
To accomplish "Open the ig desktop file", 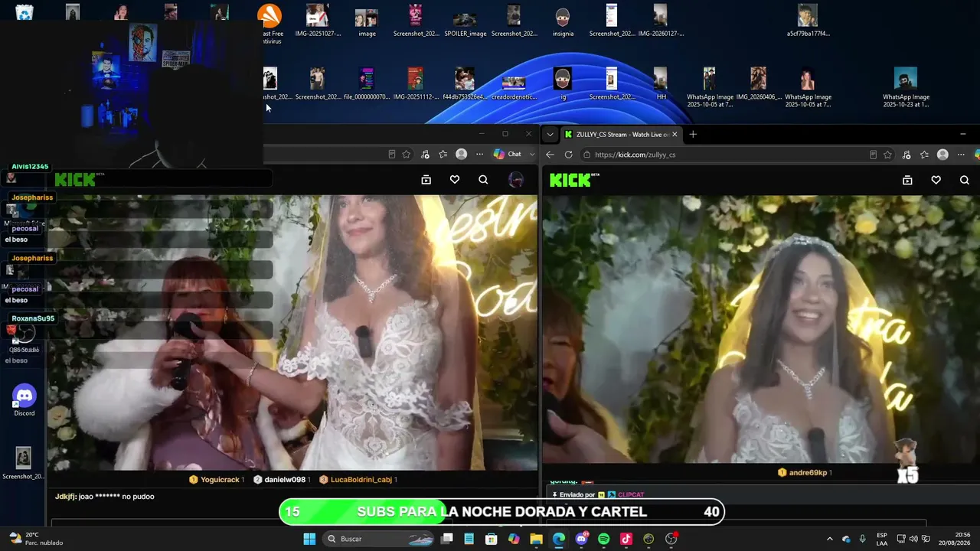I will tap(563, 84).
